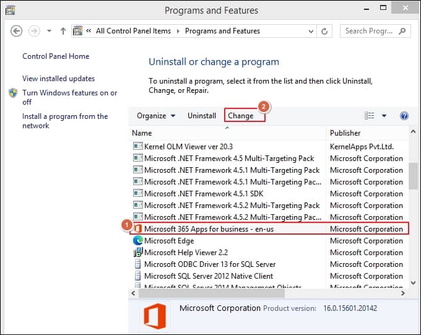Refresh the Programs and Features list

324,32
